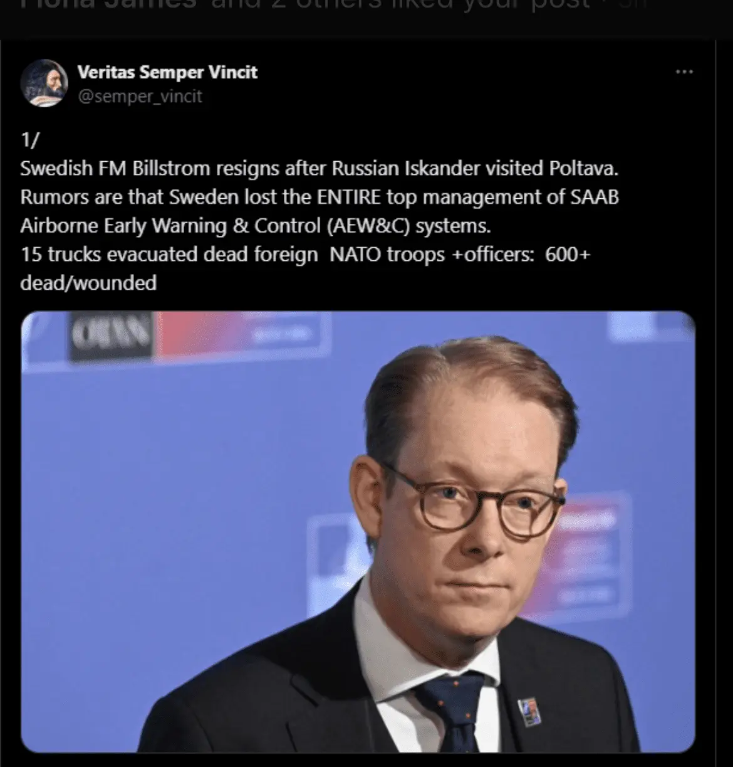The image size is (733, 767).
Task: Click the '1/' thread number marker
Action: point(29,140)
